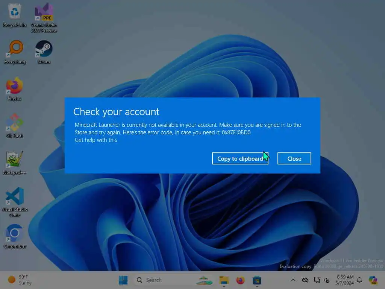Select the Notepad++ desktop shortcut
Viewport: 385px width, 289px height.
pos(15,163)
